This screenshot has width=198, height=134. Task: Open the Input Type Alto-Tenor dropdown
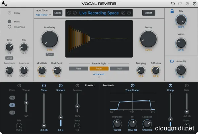tap(43, 15)
